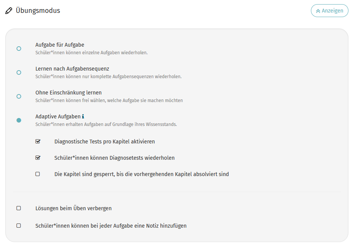Click the 'Diagnostische Tests pro Kapitel aktivieren' label text
The height and width of the screenshot is (247, 353).
click(x=104, y=142)
